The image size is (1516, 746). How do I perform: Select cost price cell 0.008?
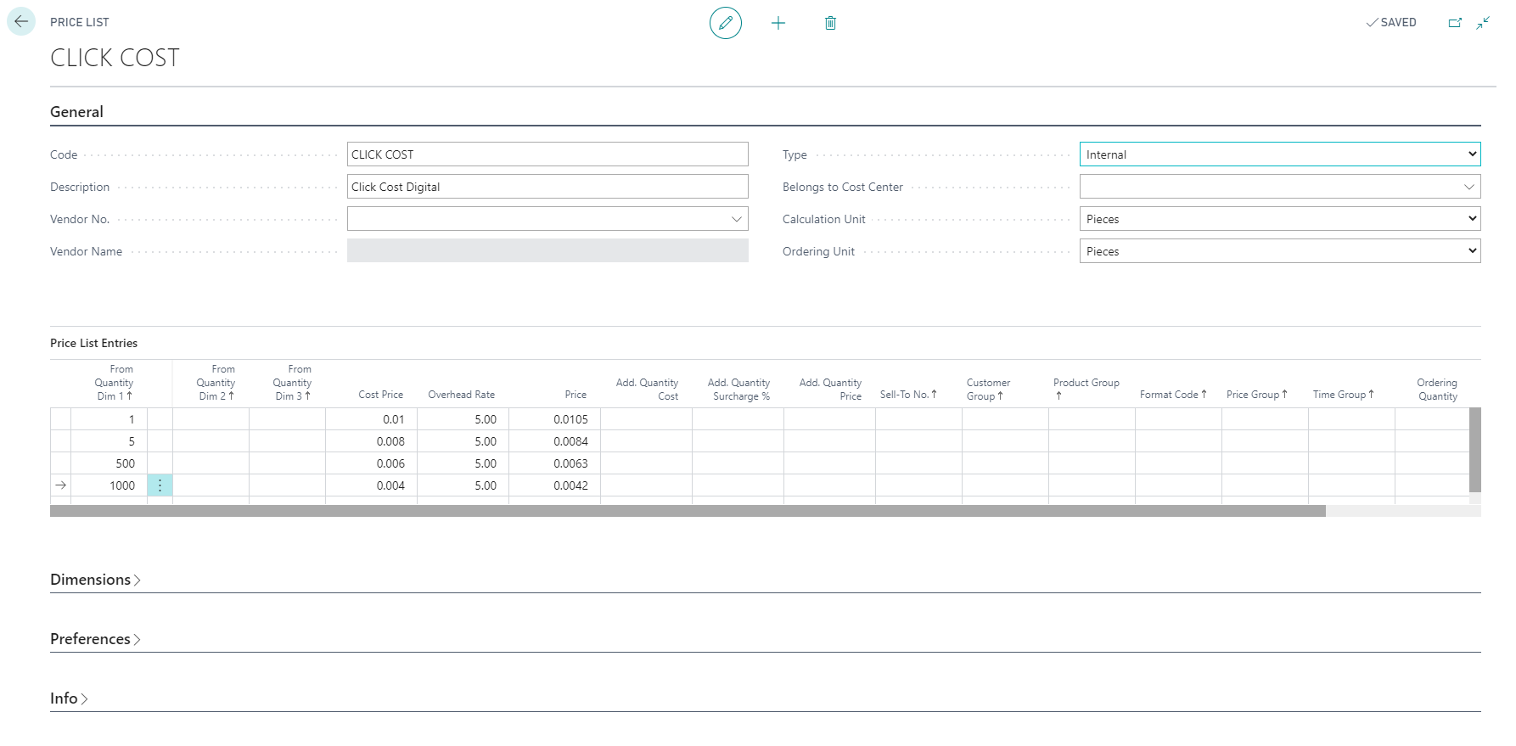point(371,441)
